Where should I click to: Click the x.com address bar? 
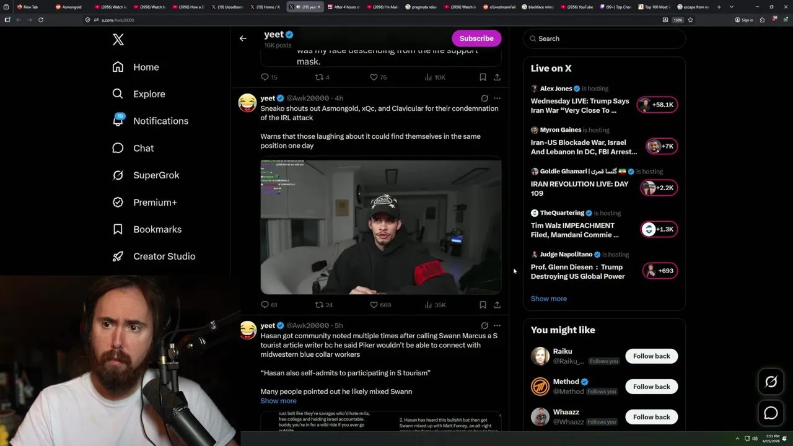[372, 20]
